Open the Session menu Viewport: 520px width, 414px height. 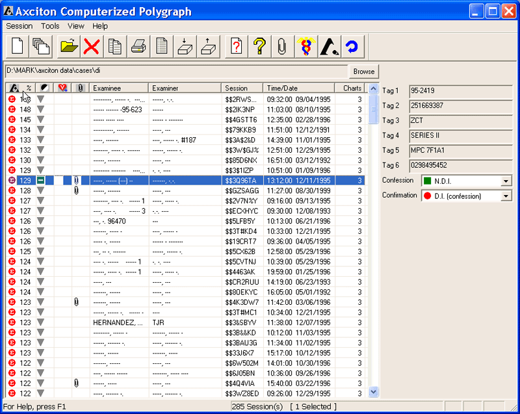point(19,26)
